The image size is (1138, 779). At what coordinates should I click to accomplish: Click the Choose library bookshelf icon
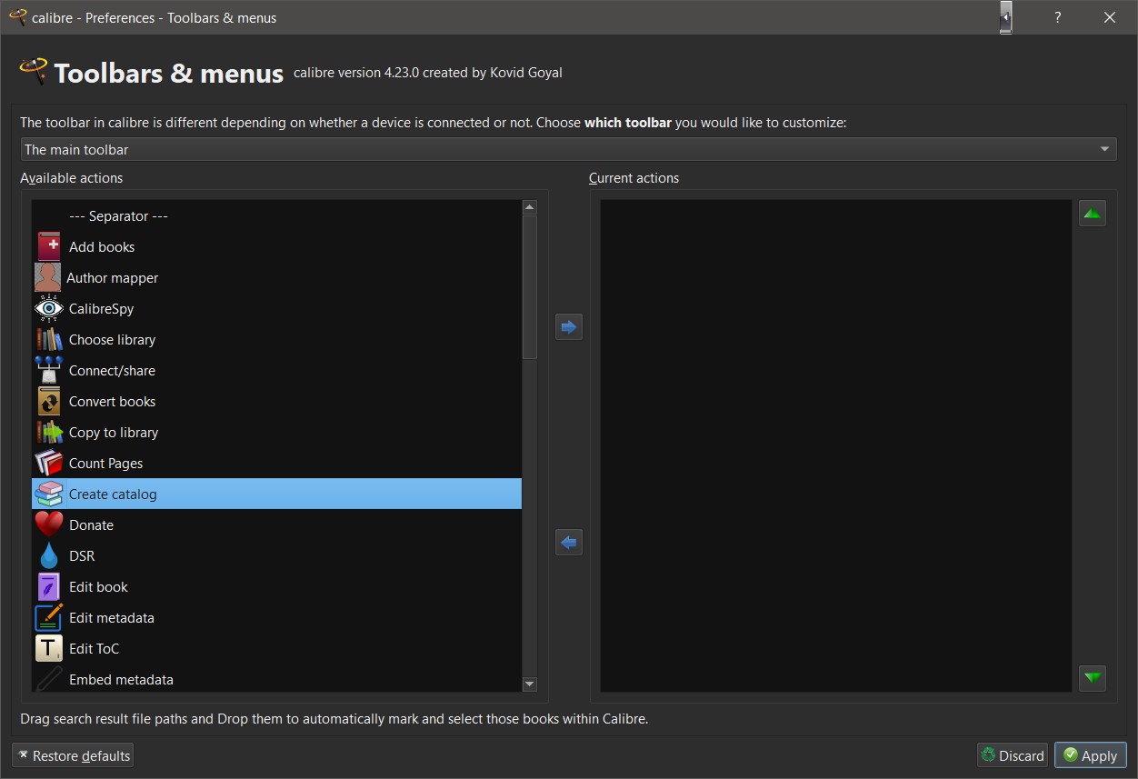click(x=49, y=339)
